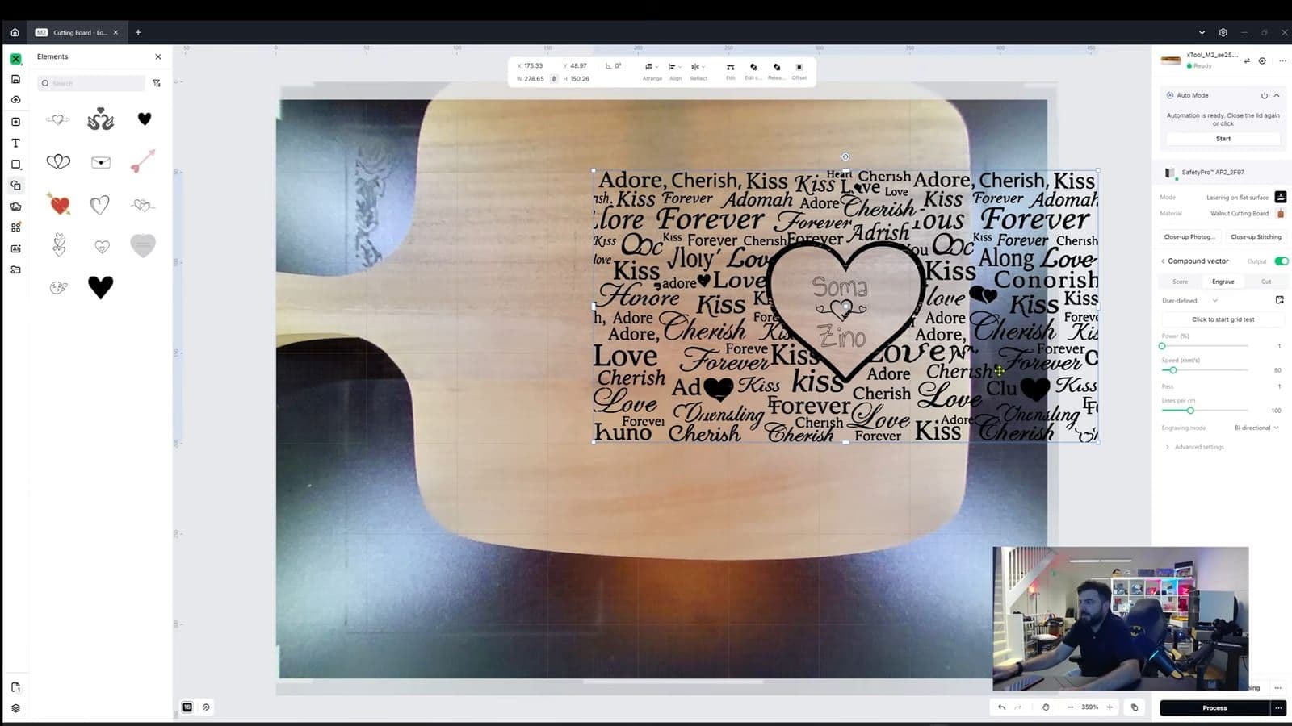Screen dimensions: 1292x726
Task: Open the Reflect dropdown
Action: (x=698, y=71)
